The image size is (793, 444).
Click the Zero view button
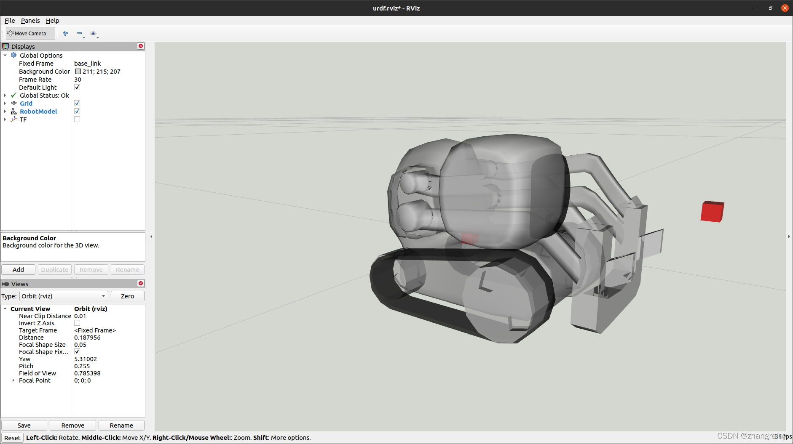[128, 296]
